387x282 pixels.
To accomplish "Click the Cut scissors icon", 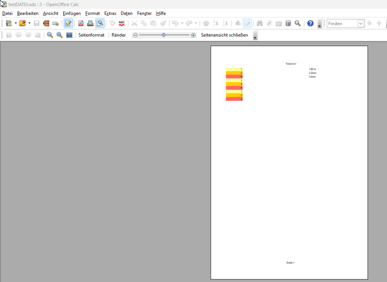I will point(134,23).
